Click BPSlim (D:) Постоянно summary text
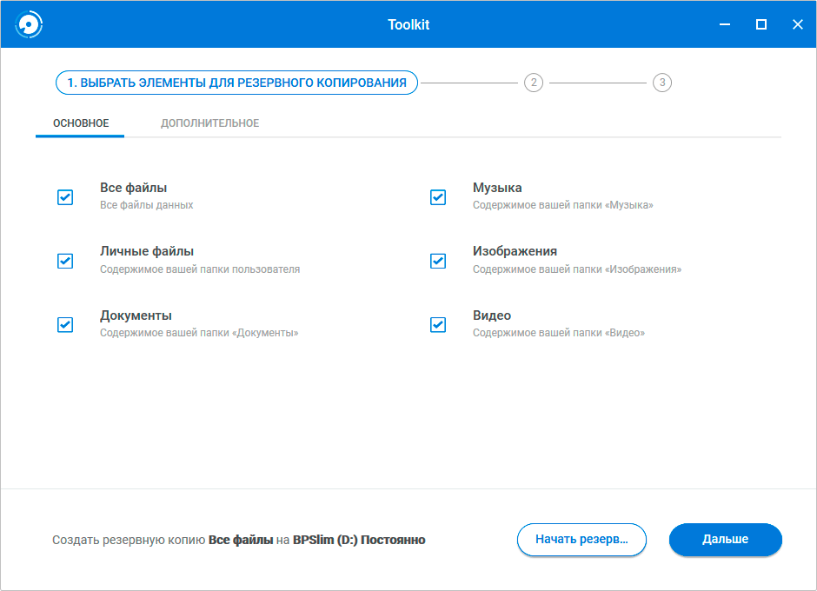The width and height of the screenshot is (817, 591). [359, 540]
